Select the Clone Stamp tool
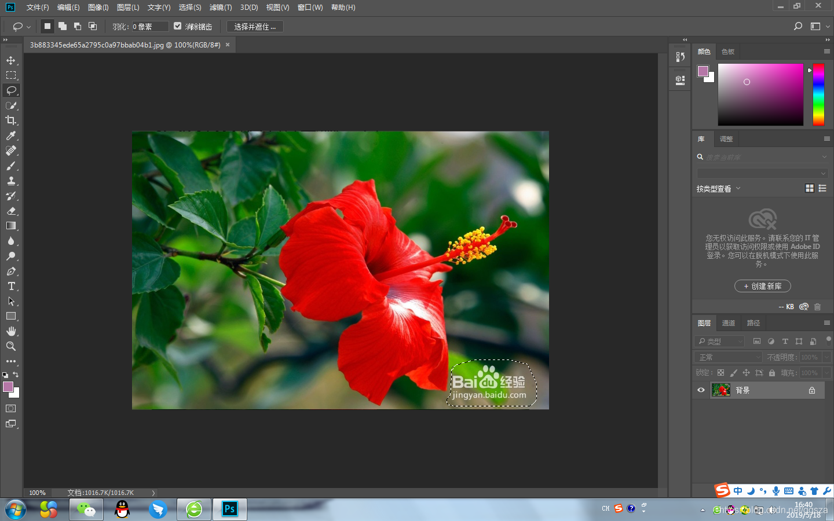The height and width of the screenshot is (521, 834). 11,181
